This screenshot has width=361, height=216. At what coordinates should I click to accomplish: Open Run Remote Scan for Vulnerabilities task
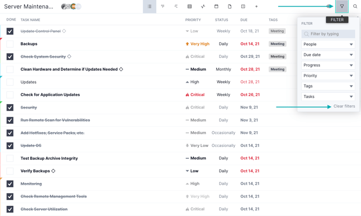click(55, 120)
